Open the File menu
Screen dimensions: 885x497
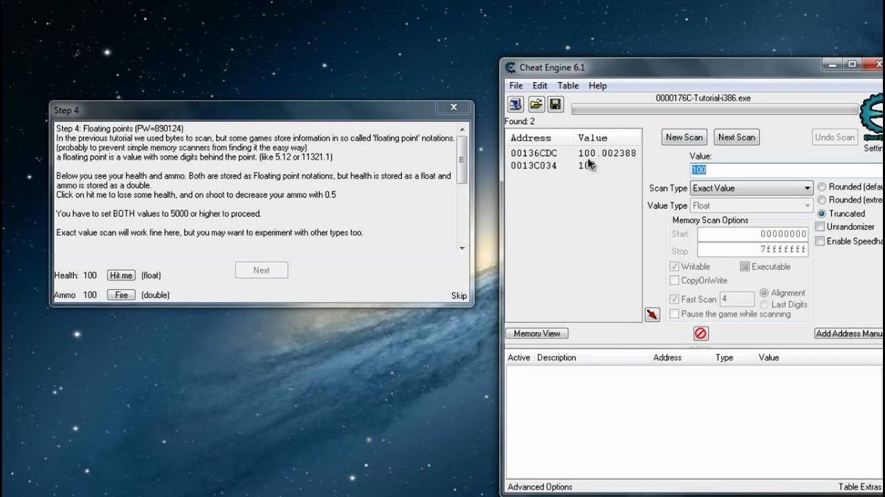click(516, 86)
